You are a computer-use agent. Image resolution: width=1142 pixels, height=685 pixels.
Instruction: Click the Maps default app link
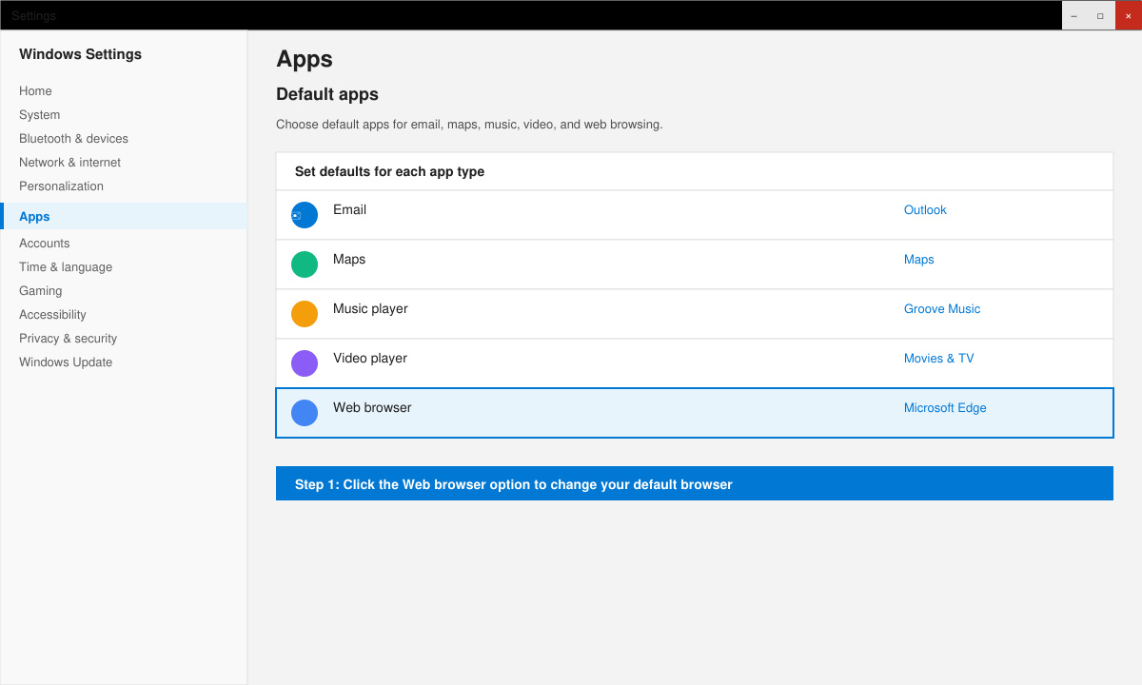[x=918, y=260]
